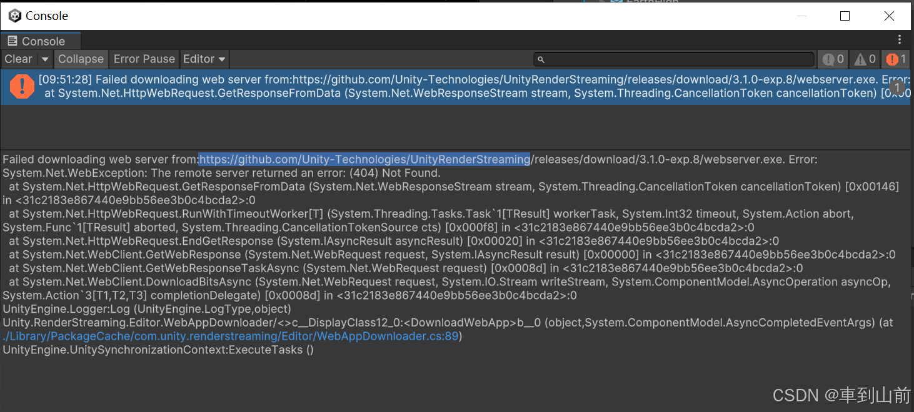
Task: Click the '(404) Not Found' error line
Action: tap(222, 173)
